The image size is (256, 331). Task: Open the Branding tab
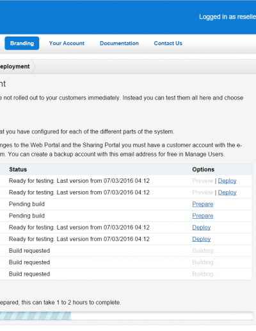pyautogui.click(x=22, y=43)
